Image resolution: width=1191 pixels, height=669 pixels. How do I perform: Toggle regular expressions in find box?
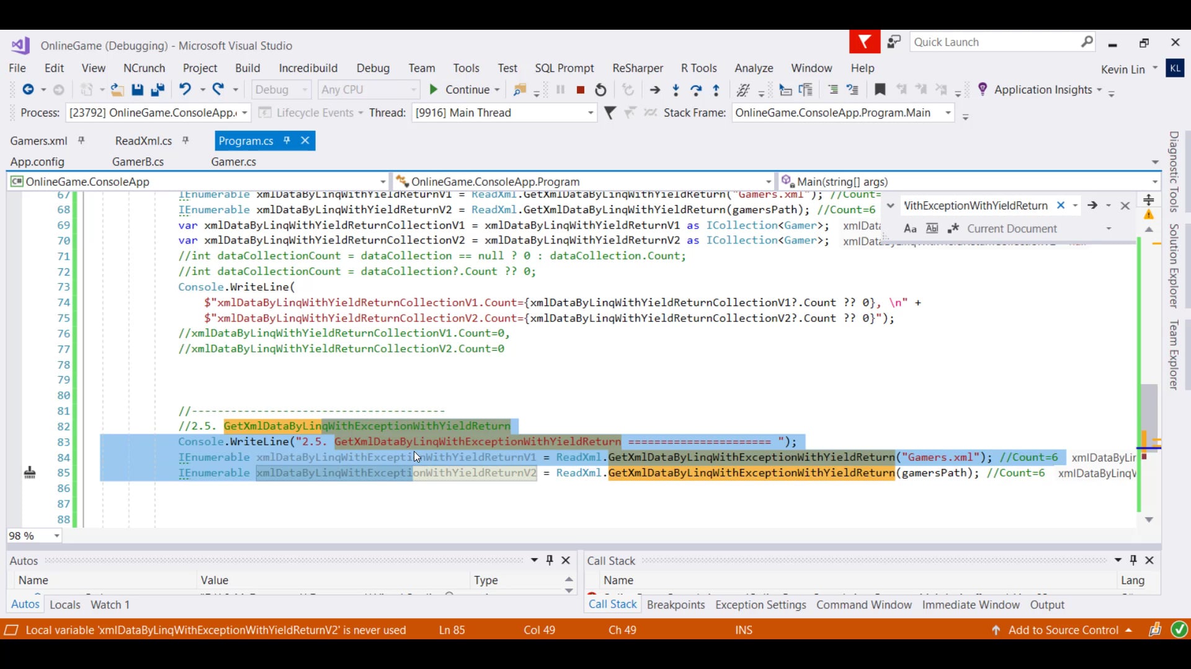point(953,229)
